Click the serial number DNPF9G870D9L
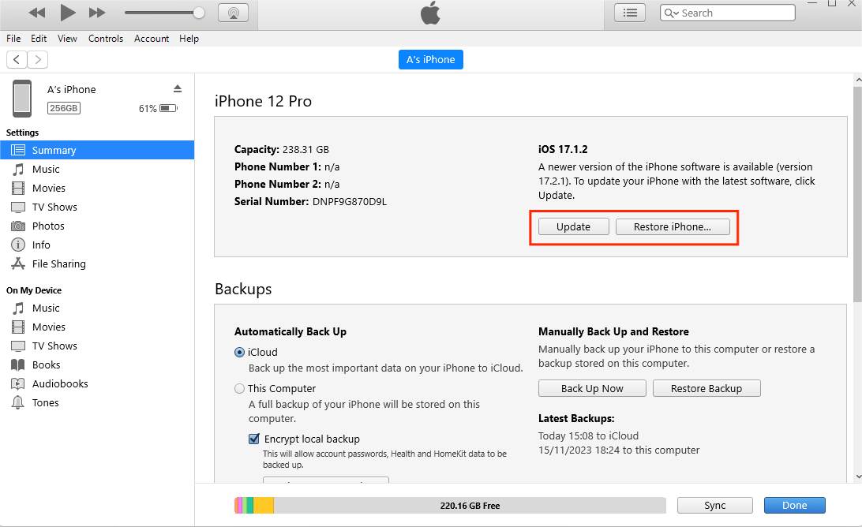862x527 pixels. pyautogui.click(x=350, y=202)
